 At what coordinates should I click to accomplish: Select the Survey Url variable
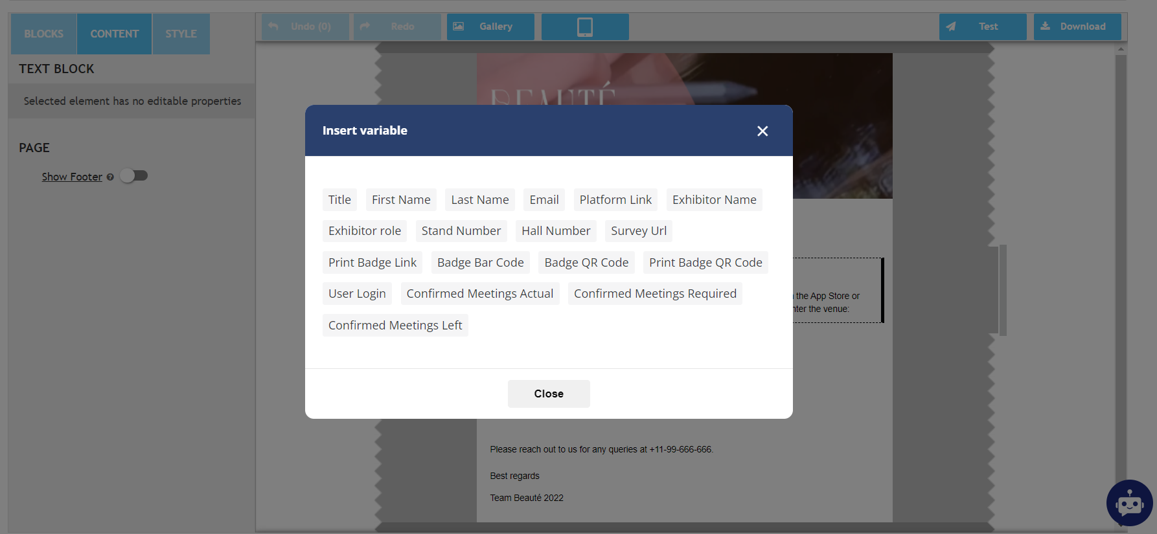click(x=638, y=231)
